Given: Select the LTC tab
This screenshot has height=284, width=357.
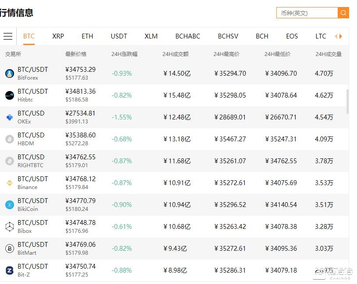Looking at the screenshot, I should 321,36.
